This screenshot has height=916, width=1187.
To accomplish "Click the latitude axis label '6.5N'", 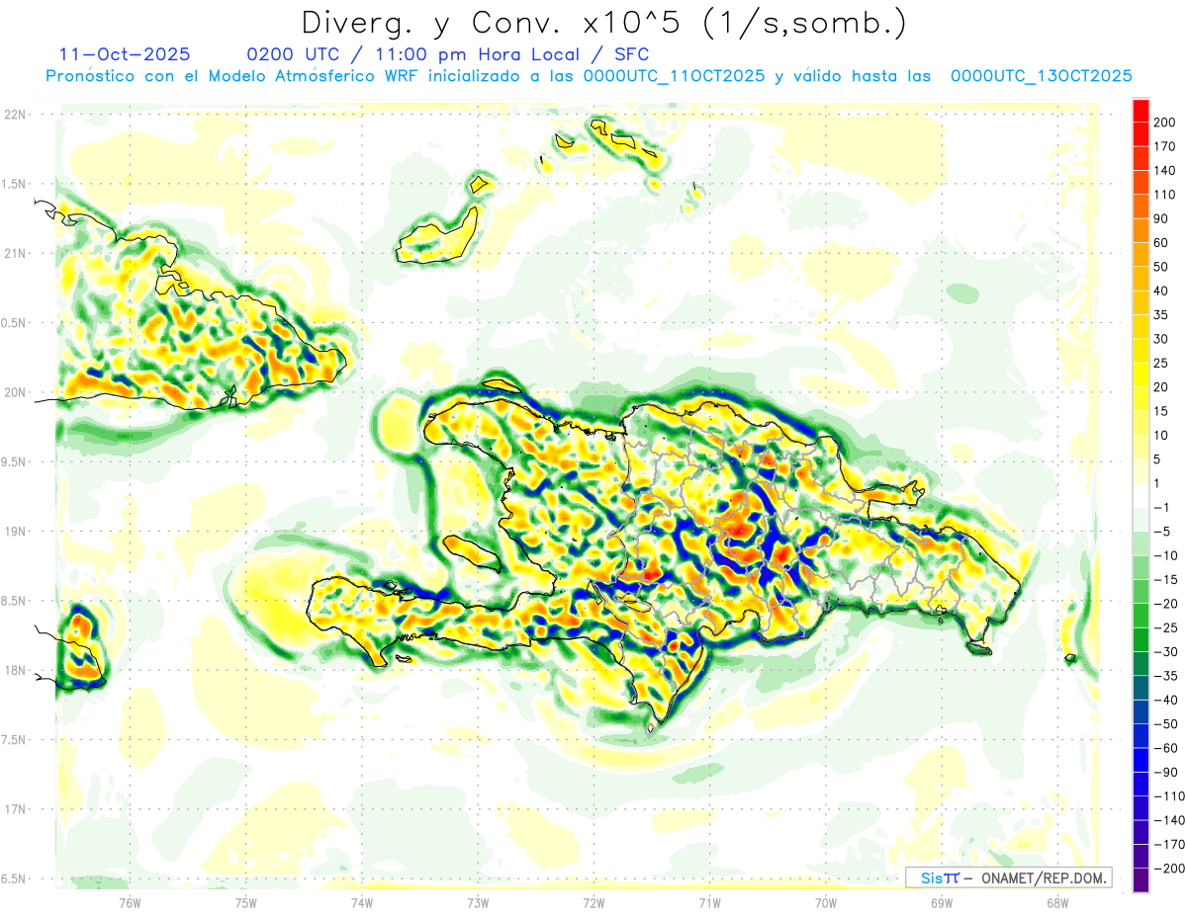I will point(15,878).
